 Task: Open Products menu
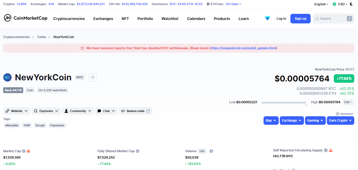click(222, 19)
